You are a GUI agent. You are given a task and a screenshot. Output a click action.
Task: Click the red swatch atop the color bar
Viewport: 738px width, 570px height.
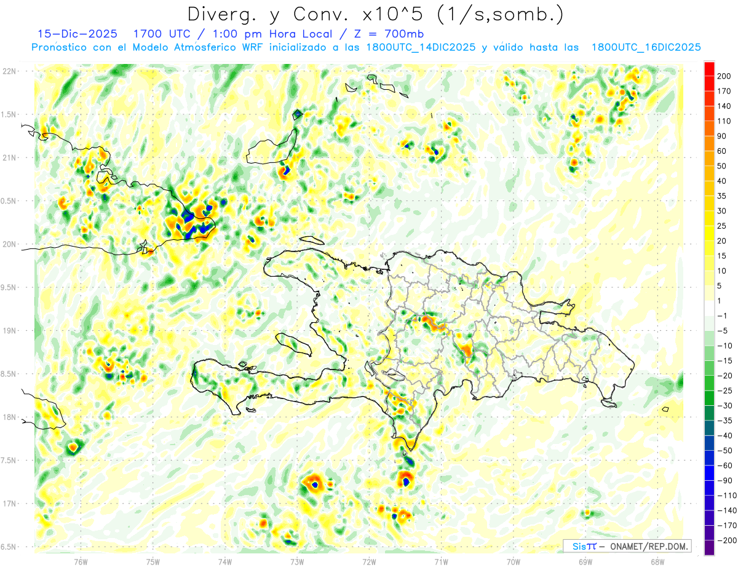tap(709, 69)
